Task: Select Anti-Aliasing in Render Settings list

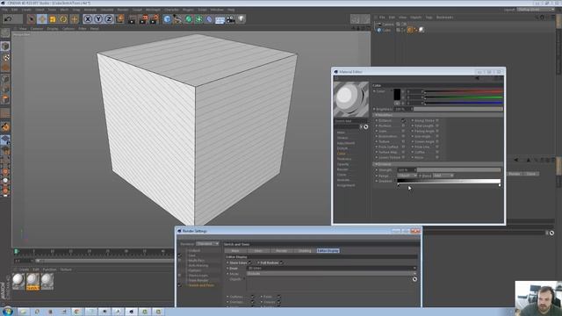Action: [x=198, y=265]
